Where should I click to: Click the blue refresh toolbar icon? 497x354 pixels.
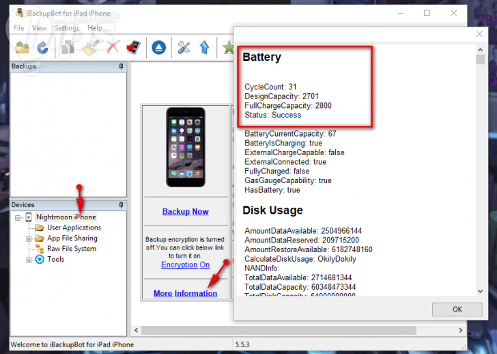pos(42,49)
